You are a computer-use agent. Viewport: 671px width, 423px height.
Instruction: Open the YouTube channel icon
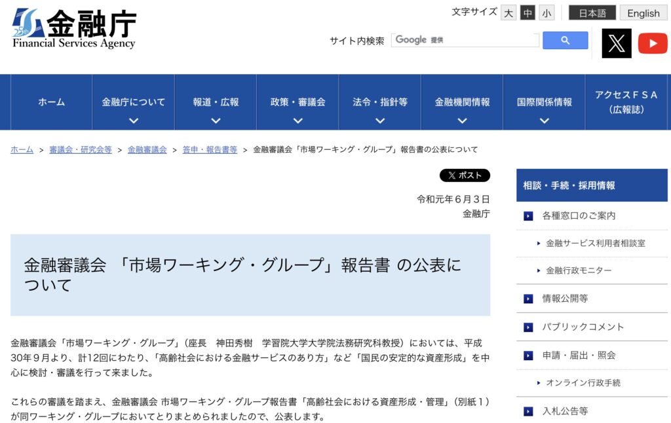[653, 43]
